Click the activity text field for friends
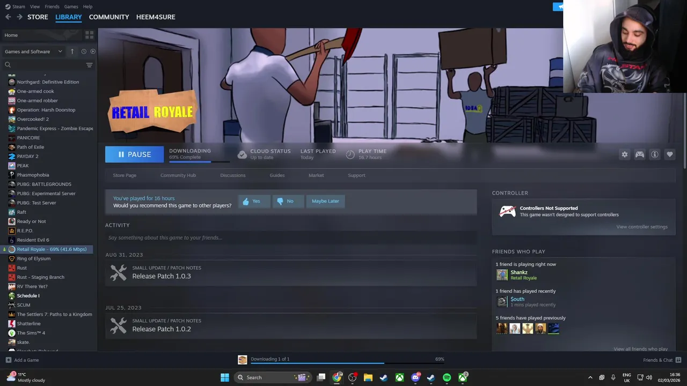 point(291,237)
